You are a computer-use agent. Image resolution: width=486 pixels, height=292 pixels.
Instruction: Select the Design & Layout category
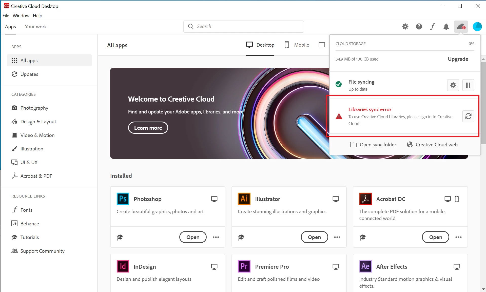49,122
